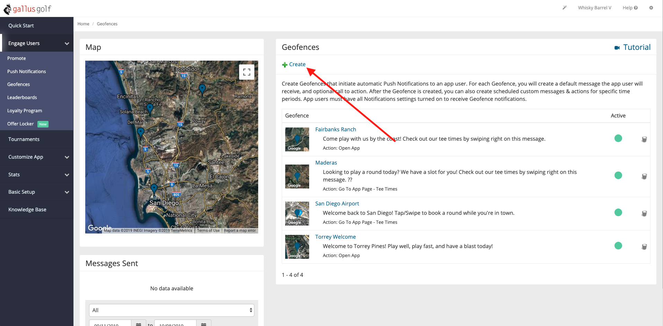Open the Tutorial link
663x326 pixels.
click(x=637, y=47)
